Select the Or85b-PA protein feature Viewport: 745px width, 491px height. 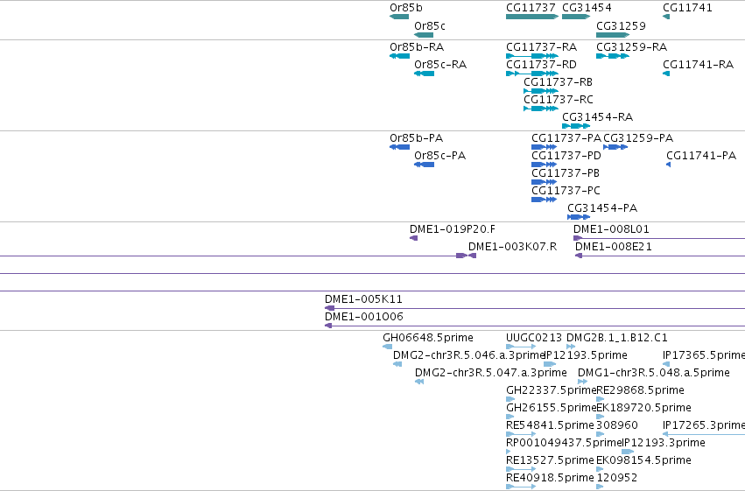pos(399,147)
